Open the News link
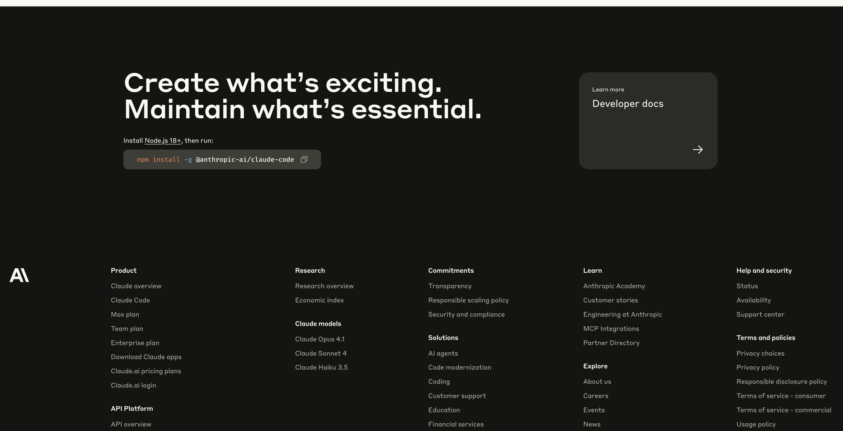The height and width of the screenshot is (431, 843). click(592, 424)
